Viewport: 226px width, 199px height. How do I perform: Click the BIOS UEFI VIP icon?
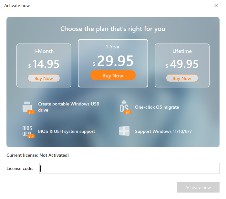28,132
